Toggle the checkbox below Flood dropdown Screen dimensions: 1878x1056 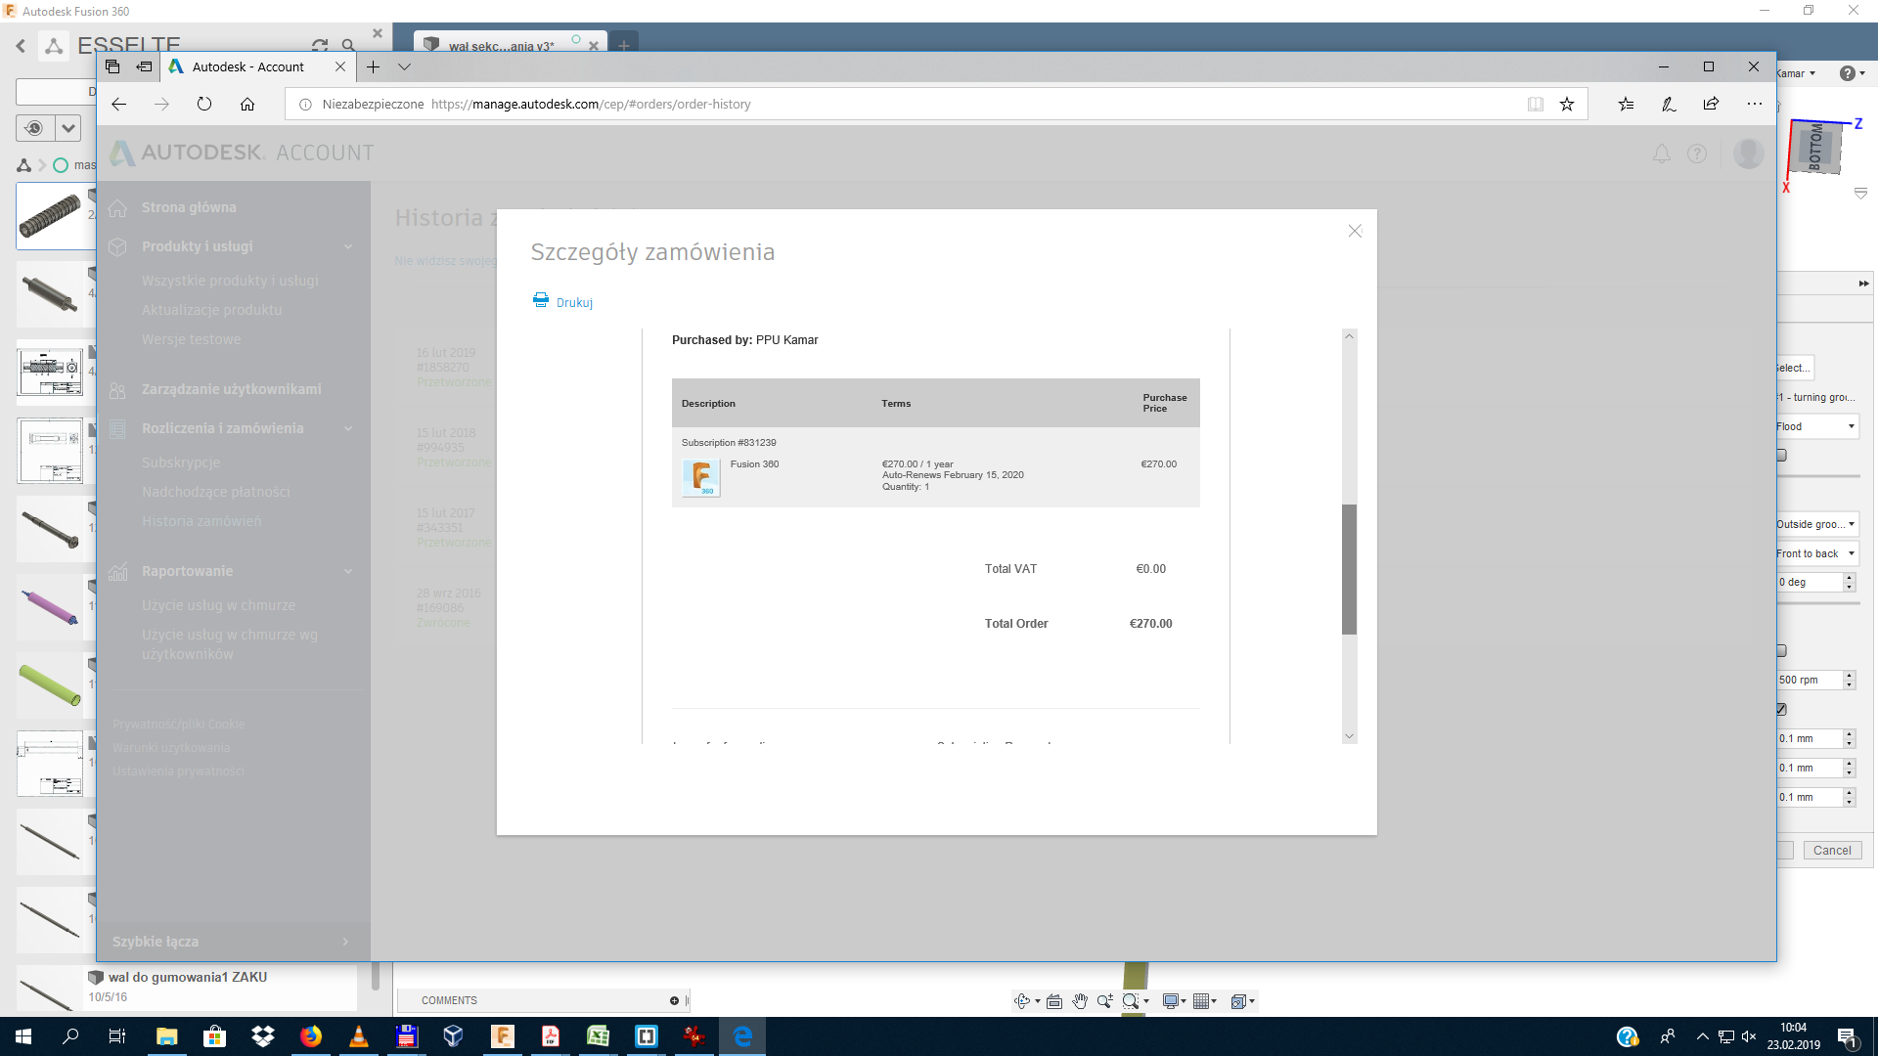click(1781, 455)
